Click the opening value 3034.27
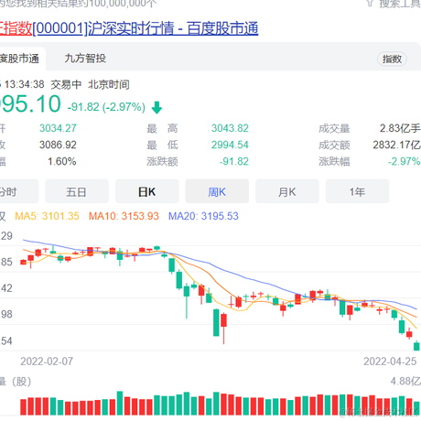Viewport: 421px width, 421px height. (x=58, y=128)
